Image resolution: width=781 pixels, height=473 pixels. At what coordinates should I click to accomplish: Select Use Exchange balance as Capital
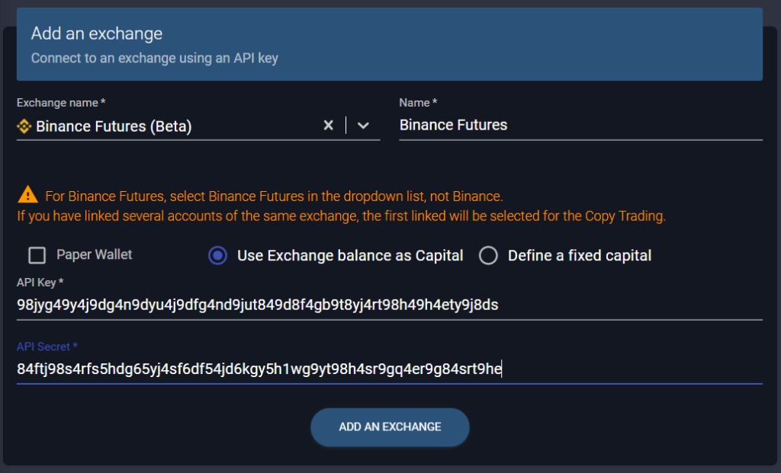pyautogui.click(x=217, y=255)
